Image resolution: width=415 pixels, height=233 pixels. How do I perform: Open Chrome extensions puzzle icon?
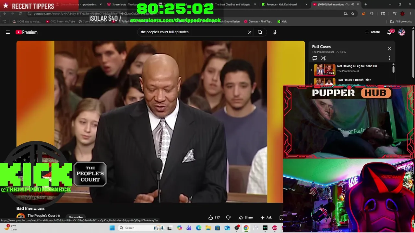(x=372, y=14)
